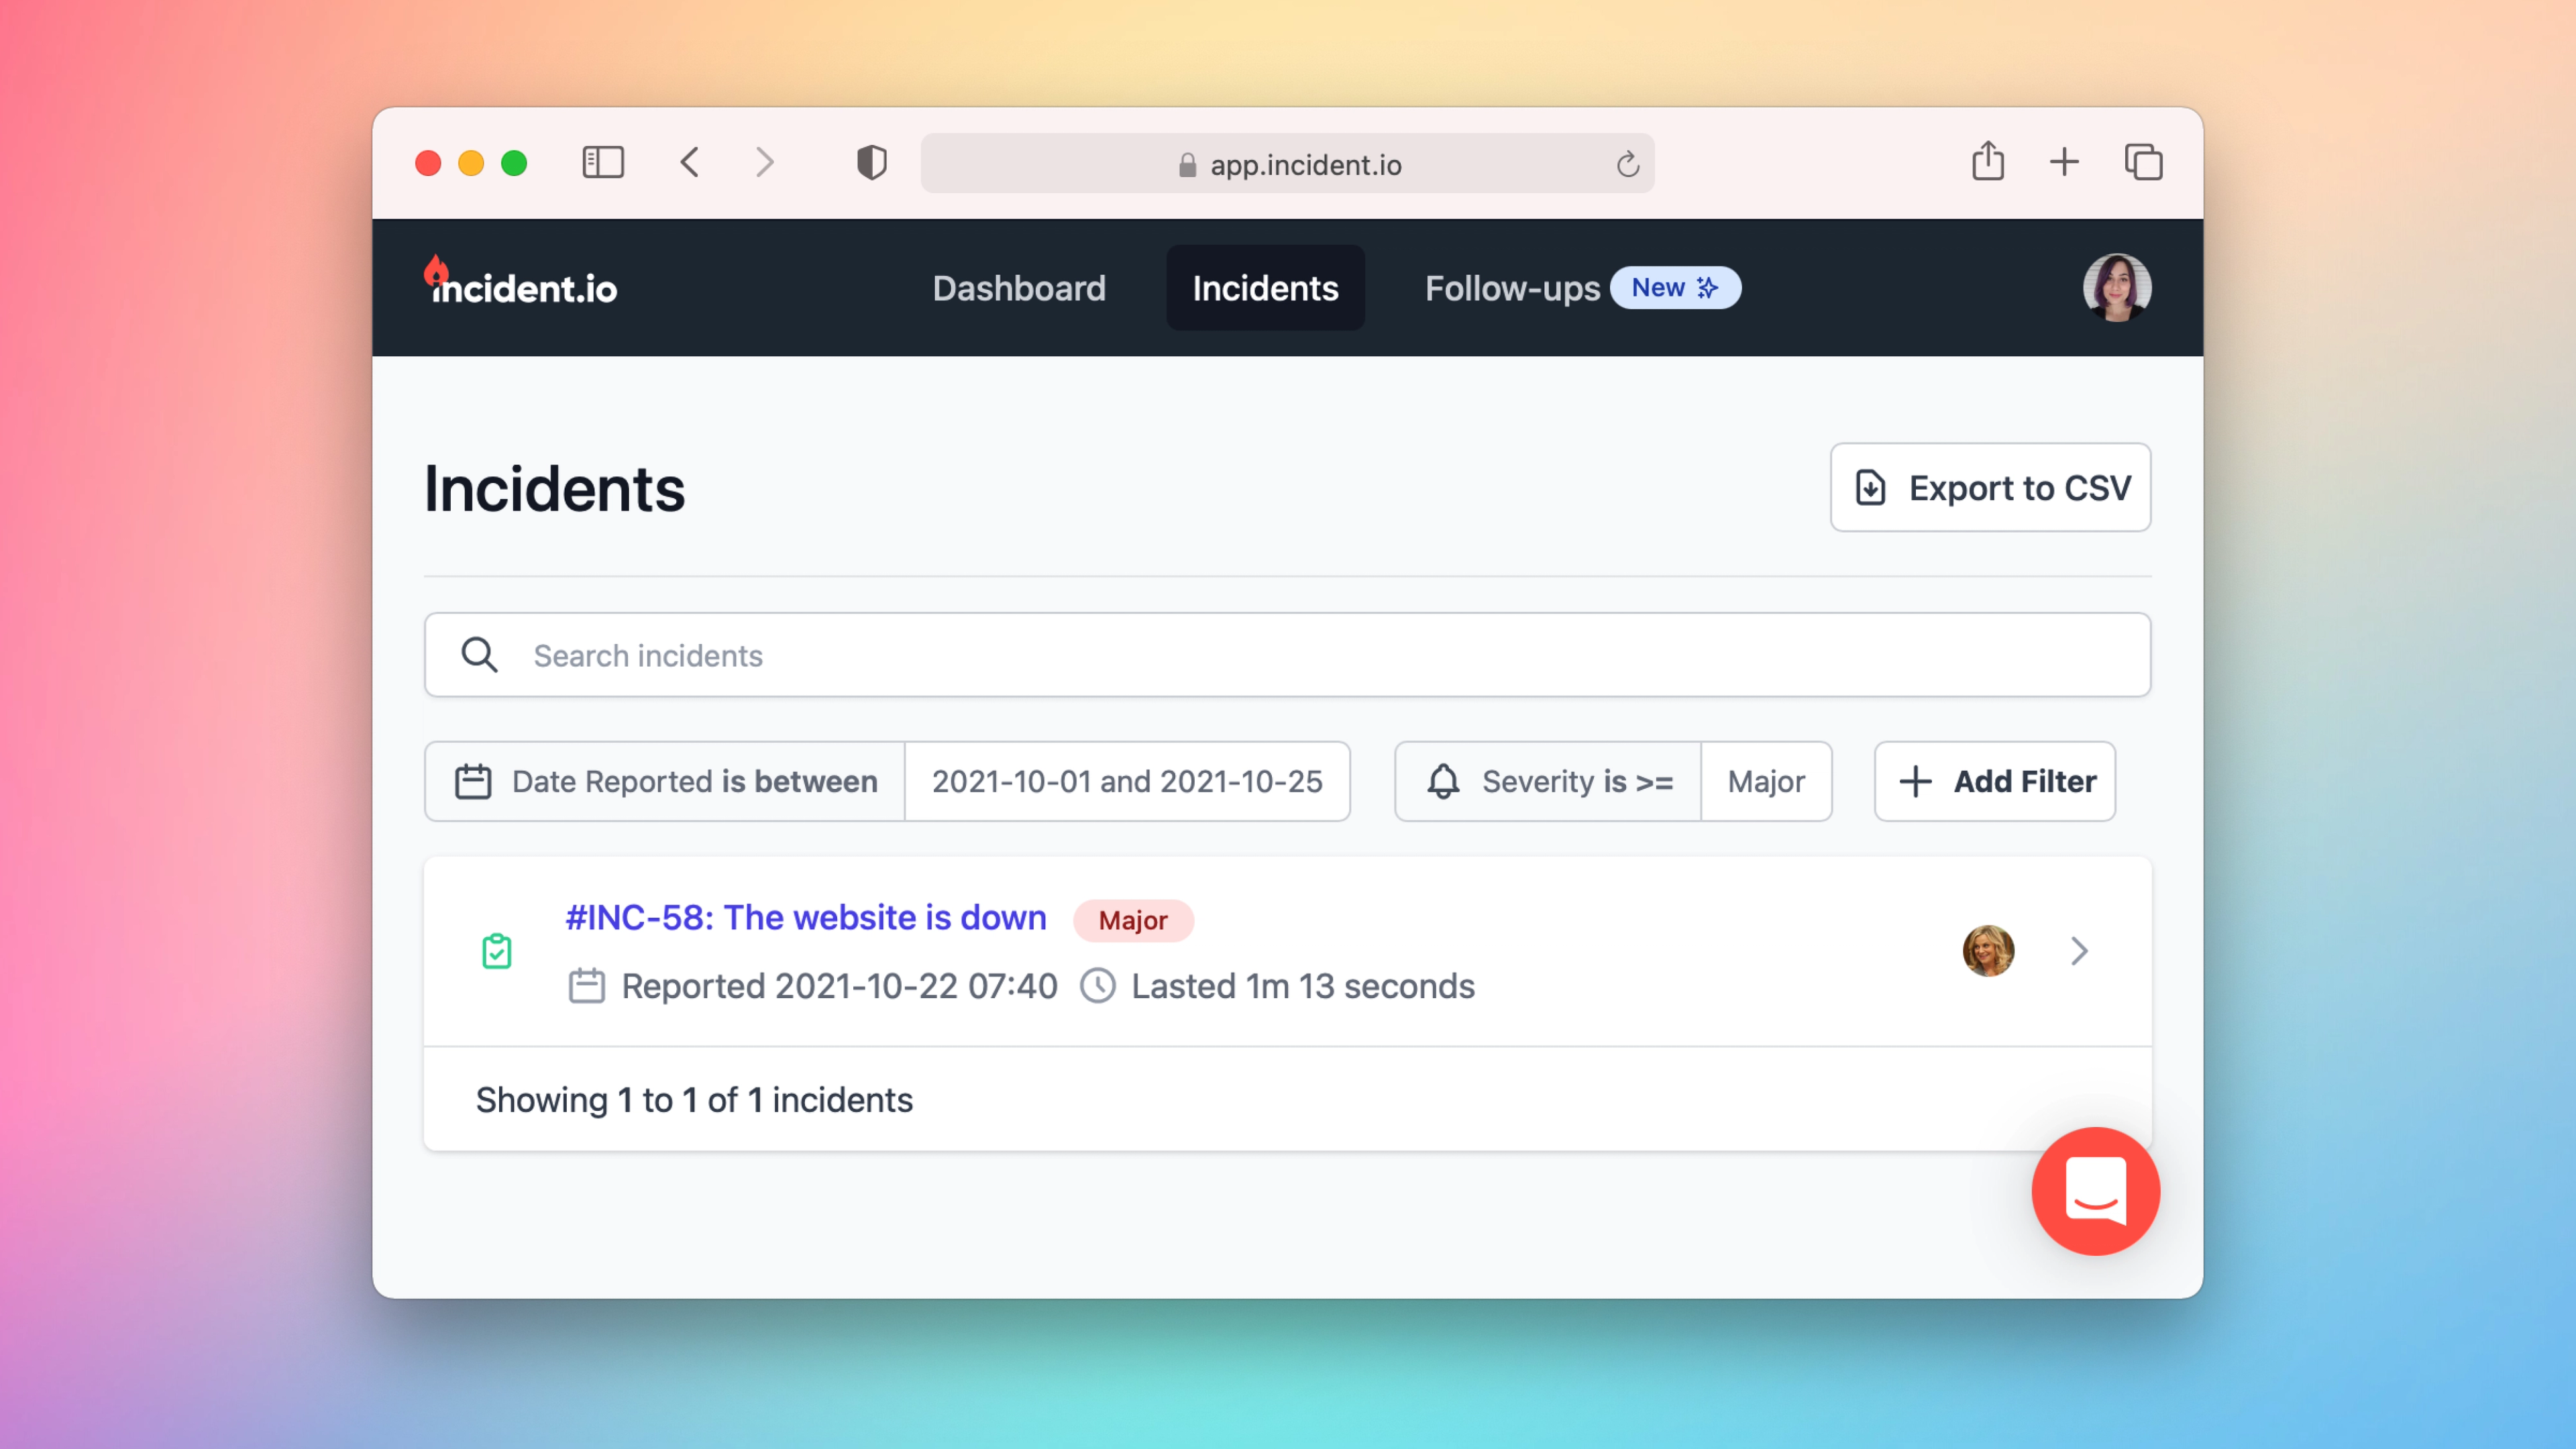This screenshot has height=1449, width=2576.
Task: Close the window with the red button
Action: [428, 163]
